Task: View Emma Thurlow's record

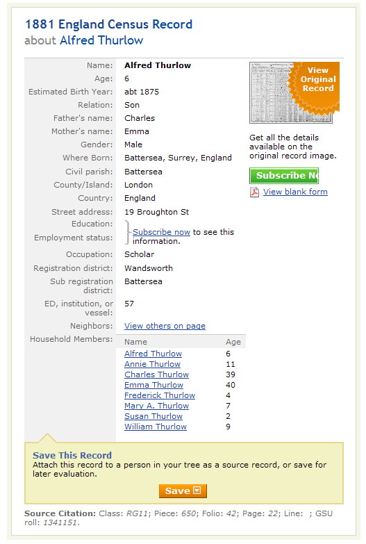Action: pyautogui.click(x=153, y=385)
